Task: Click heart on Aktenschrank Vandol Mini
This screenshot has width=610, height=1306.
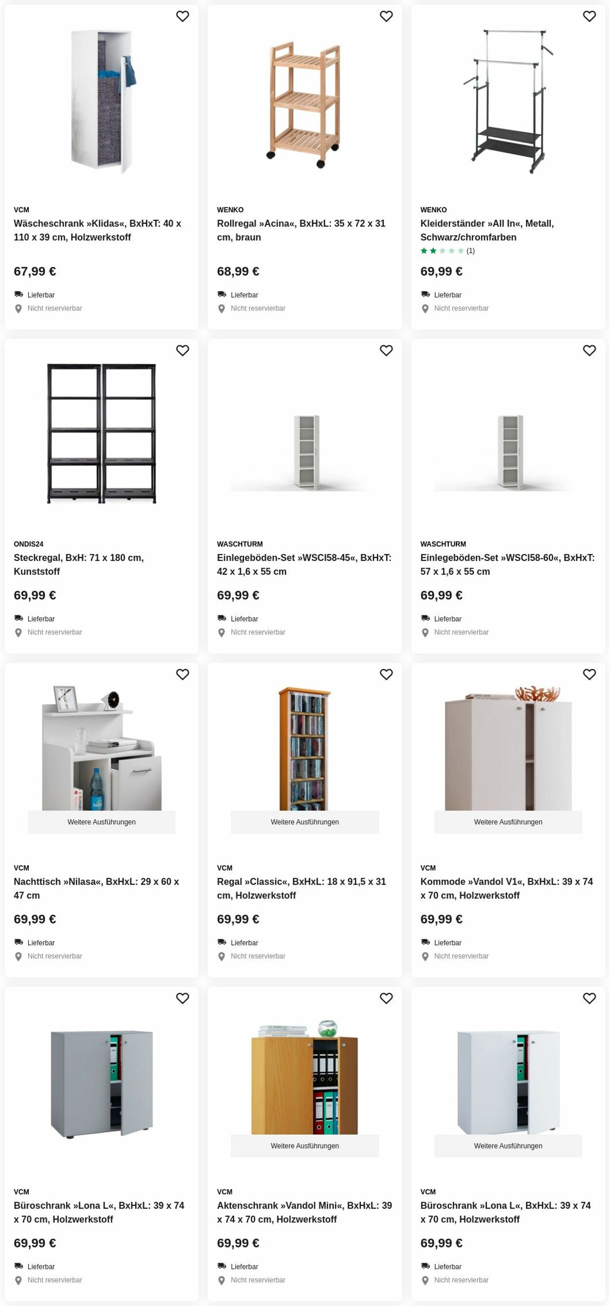Action: click(386, 998)
